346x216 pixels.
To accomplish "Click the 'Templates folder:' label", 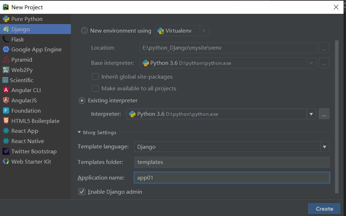I will (x=100, y=162).
